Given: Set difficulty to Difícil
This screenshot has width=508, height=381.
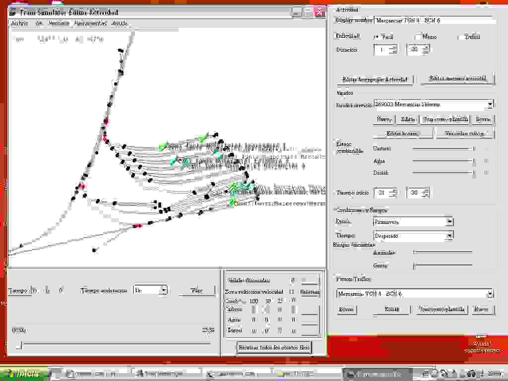Looking at the screenshot, I should pos(460,37).
